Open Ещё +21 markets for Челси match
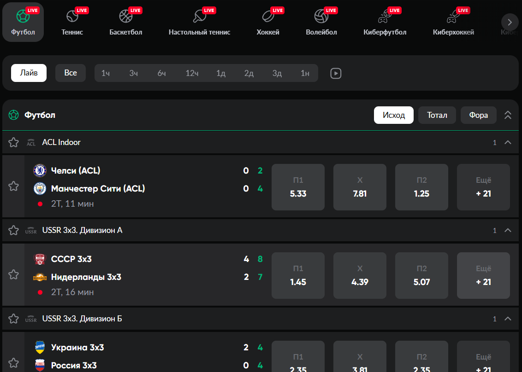This screenshot has height=372, width=522. click(483, 187)
